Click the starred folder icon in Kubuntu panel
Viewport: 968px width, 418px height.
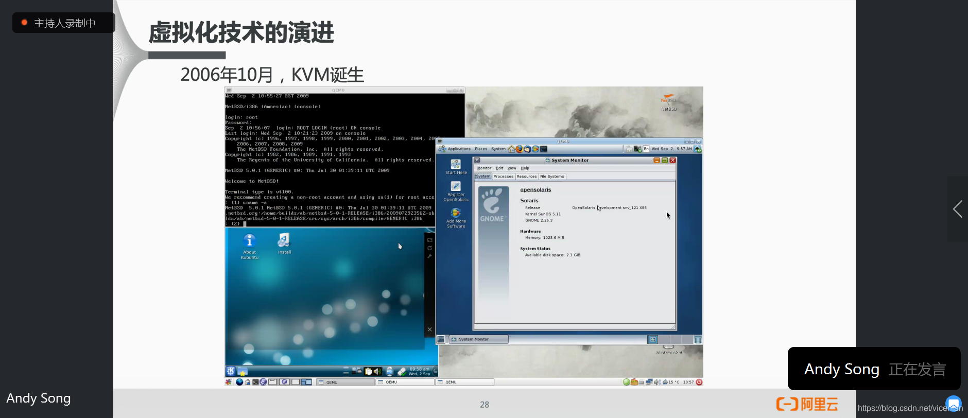243,371
